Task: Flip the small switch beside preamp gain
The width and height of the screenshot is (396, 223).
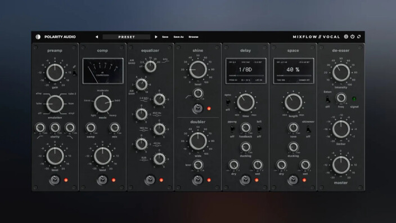Action: (x=74, y=73)
